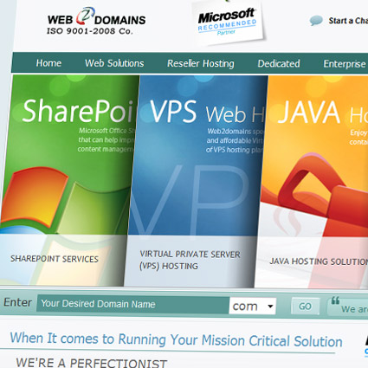Click the Mission Critical Solution heading
The width and height of the screenshot is (368, 368).
click(x=176, y=339)
